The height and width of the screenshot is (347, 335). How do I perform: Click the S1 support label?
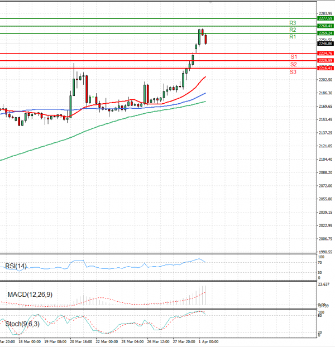click(x=294, y=57)
